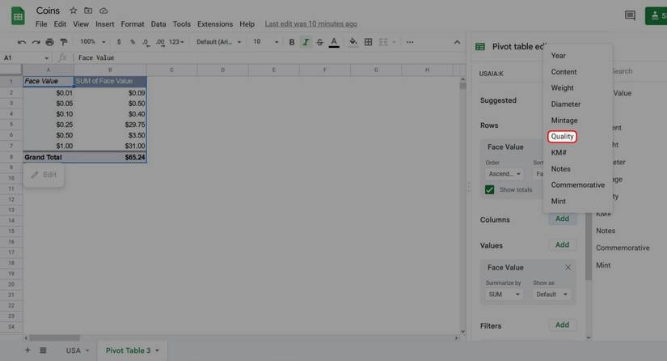Viewport: 667px width, 361px height.
Task: Open font family Default dropdown
Action: pyautogui.click(x=218, y=42)
